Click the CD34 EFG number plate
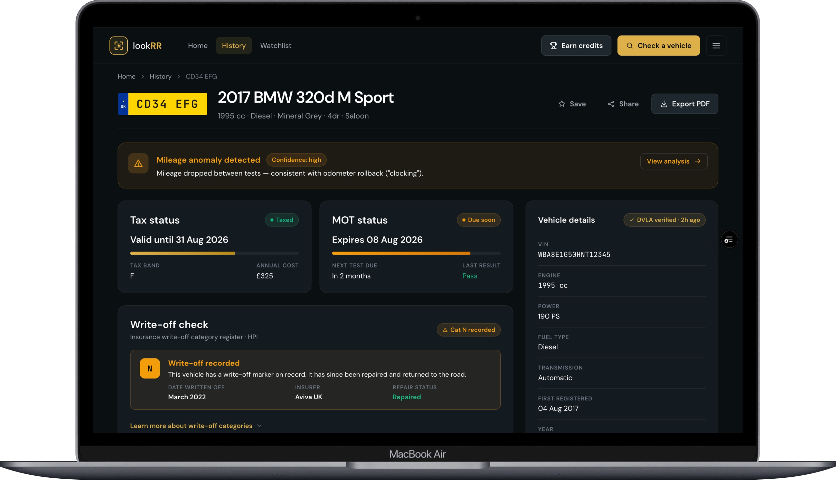Screen dimensions: 836x480 coord(163,104)
